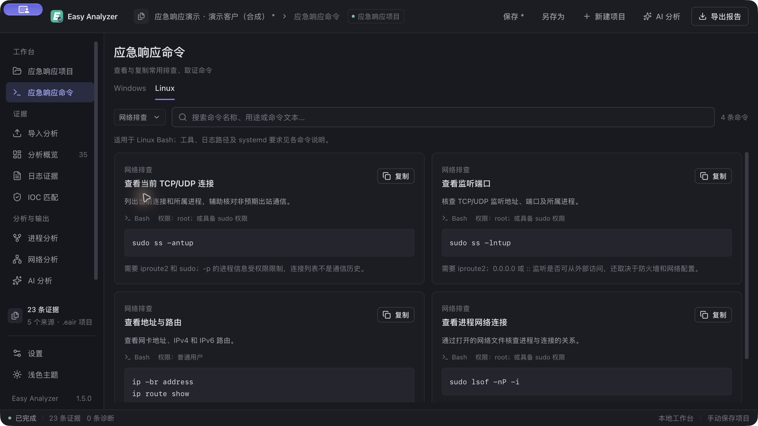Screen dimensions: 758x426
Task: Click the 35 badge beside 分析概览
Action: point(83,155)
